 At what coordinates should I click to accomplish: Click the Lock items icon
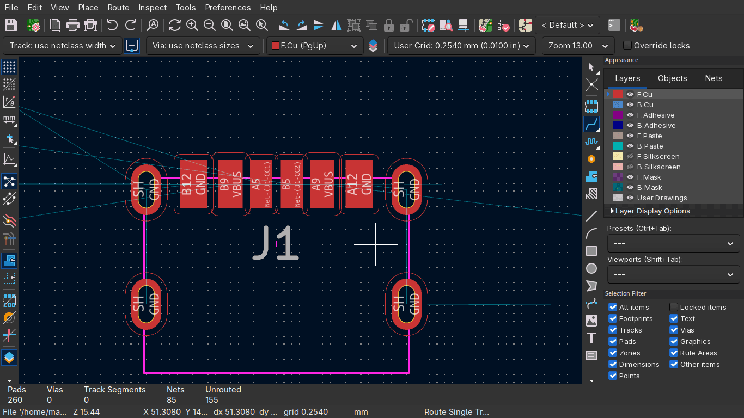pyautogui.click(x=388, y=25)
